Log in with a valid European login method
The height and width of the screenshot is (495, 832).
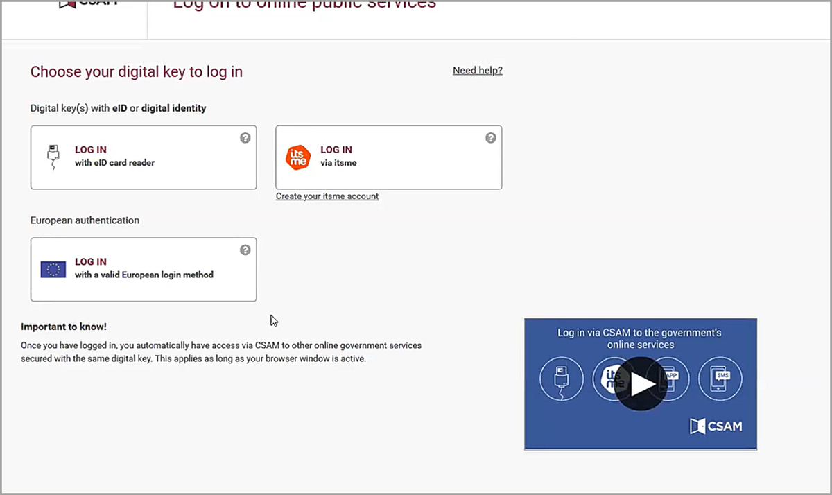click(x=144, y=270)
